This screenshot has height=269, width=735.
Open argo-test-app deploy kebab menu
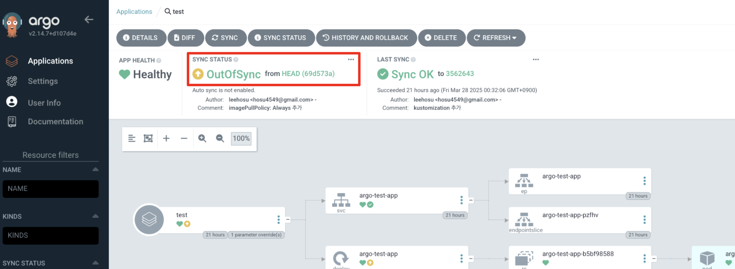point(461,259)
